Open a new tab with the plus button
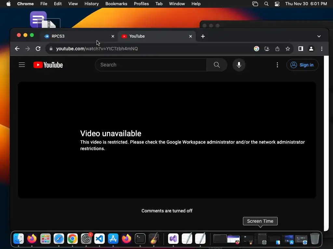This screenshot has width=333, height=249. tap(203, 36)
